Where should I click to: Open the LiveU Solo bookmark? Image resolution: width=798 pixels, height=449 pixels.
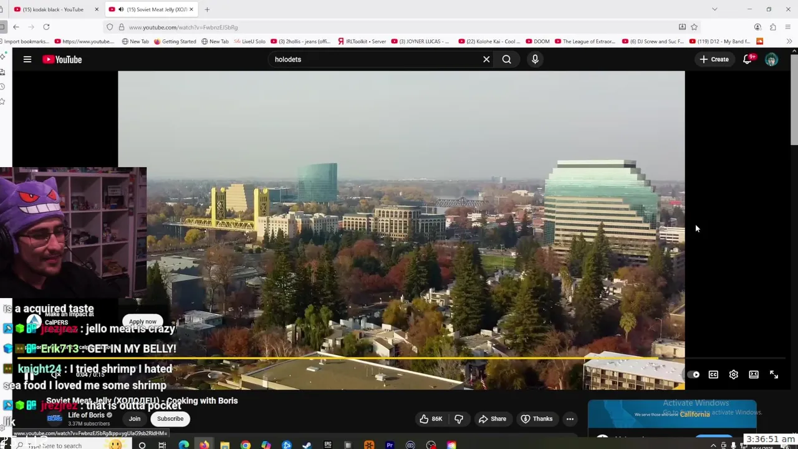tap(249, 41)
